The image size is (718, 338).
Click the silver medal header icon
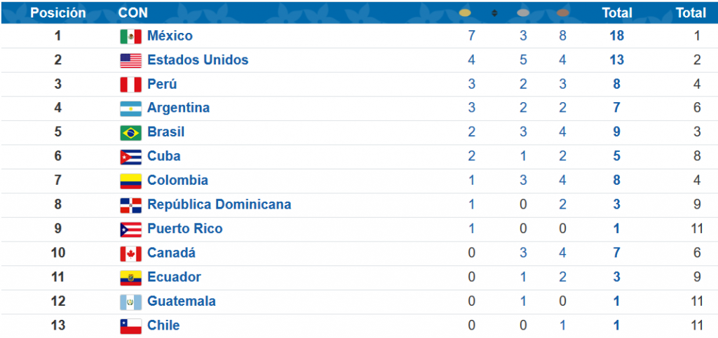(523, 13)
